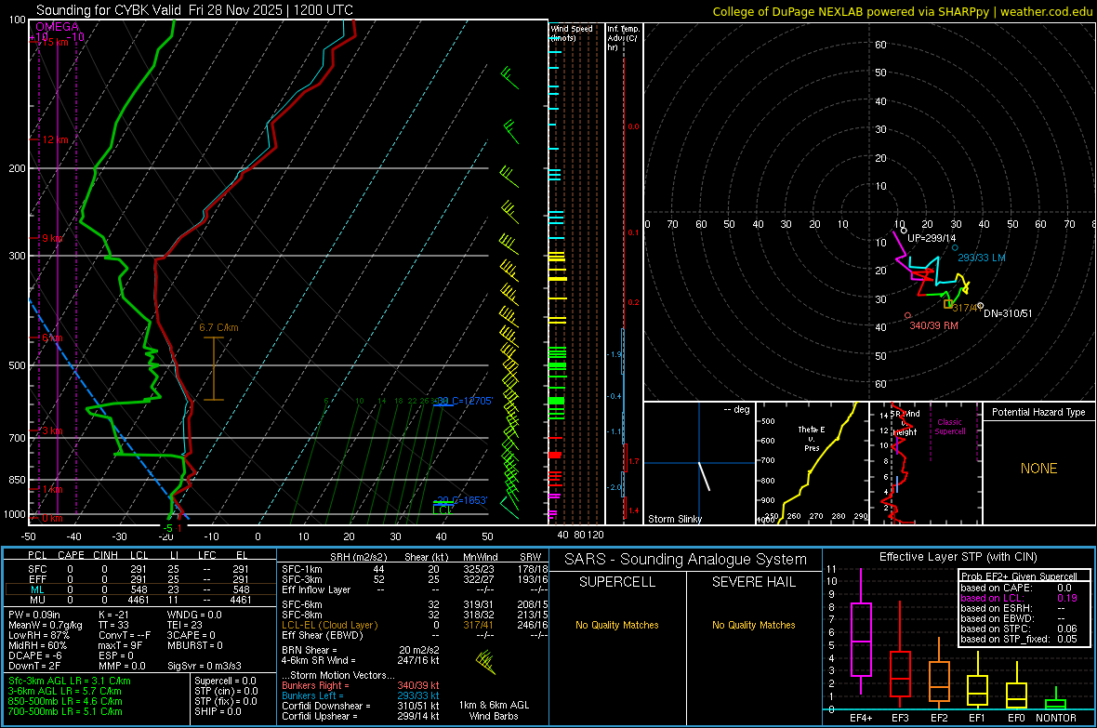Click the Supercell = 0.0 parameter
The height and width of the screenshot is (728, 1097).
(x=225, y=682)
